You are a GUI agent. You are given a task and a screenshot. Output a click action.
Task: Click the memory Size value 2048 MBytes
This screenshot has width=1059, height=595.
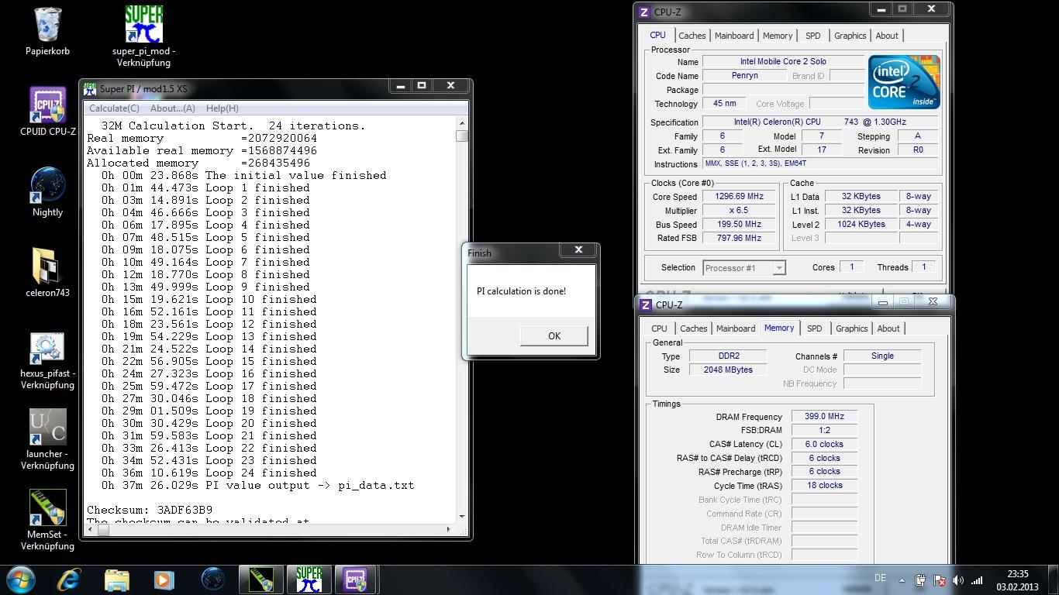(x=728, y=370)
